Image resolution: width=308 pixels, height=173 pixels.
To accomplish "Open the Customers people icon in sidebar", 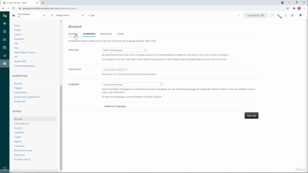I will (x=4, y=39).
